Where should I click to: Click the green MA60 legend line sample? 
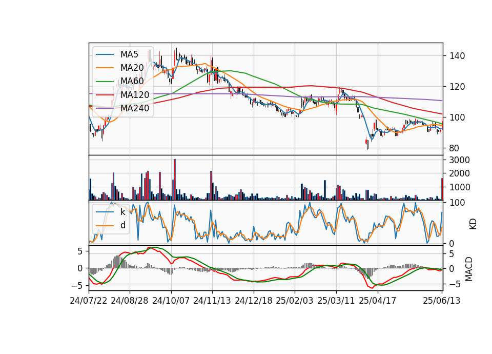[x=105, y=82]
